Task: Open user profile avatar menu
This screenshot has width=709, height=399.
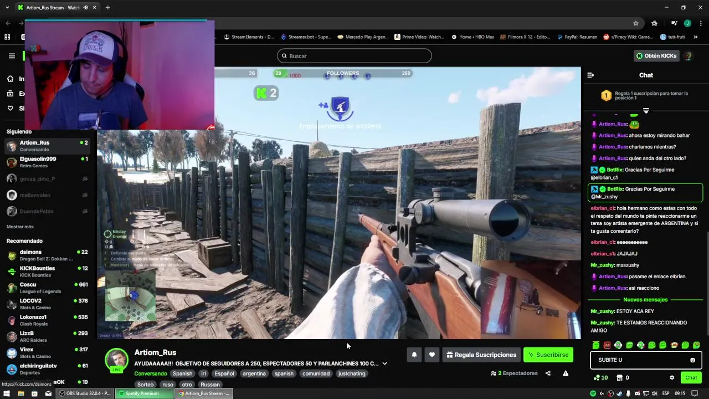Action: coord(689,56)
